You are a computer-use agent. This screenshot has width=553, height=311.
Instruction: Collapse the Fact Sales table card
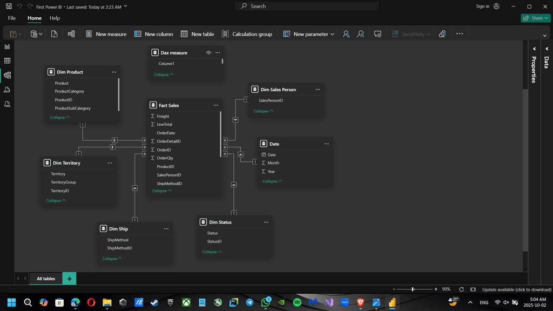click(162, 191)
